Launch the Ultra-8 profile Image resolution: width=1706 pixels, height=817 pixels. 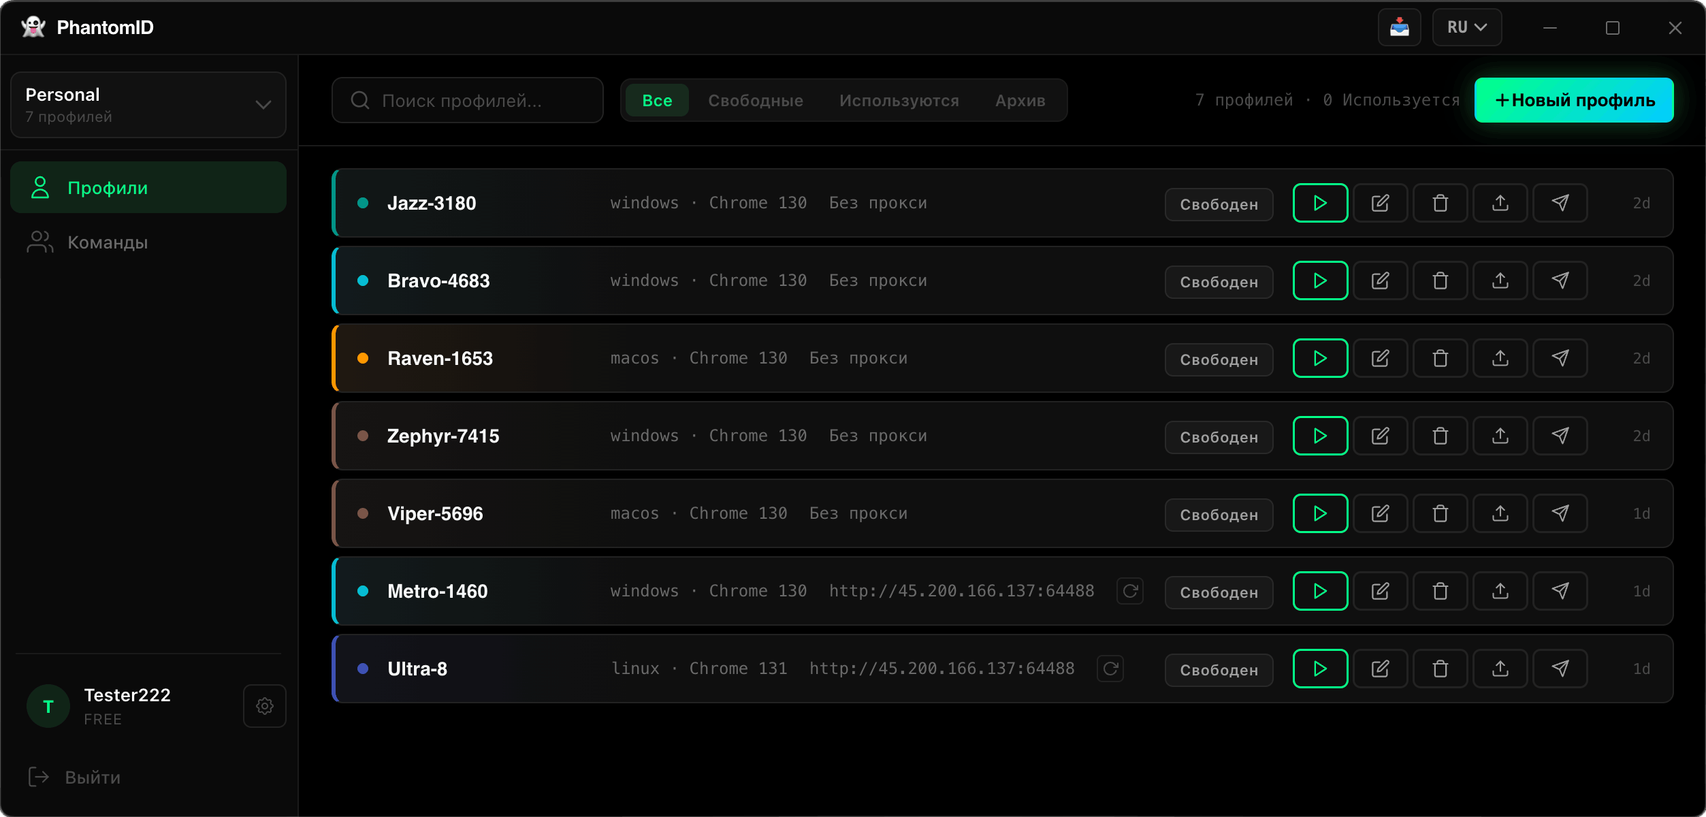pos(1319,668)
